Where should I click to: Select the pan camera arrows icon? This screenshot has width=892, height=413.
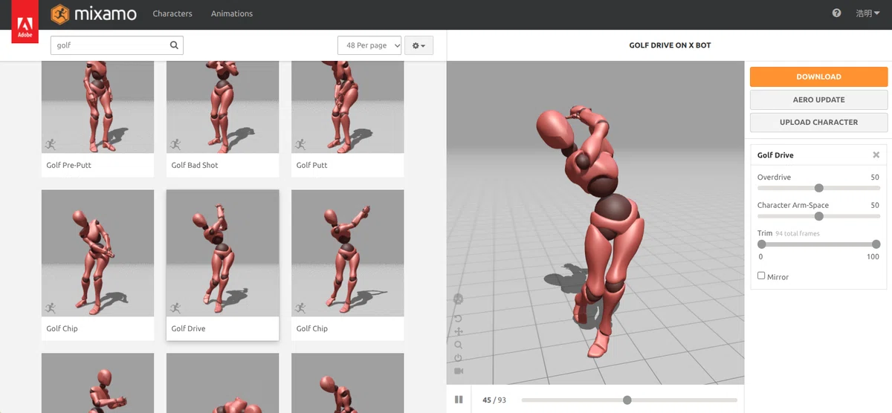(x=458, y=331)
